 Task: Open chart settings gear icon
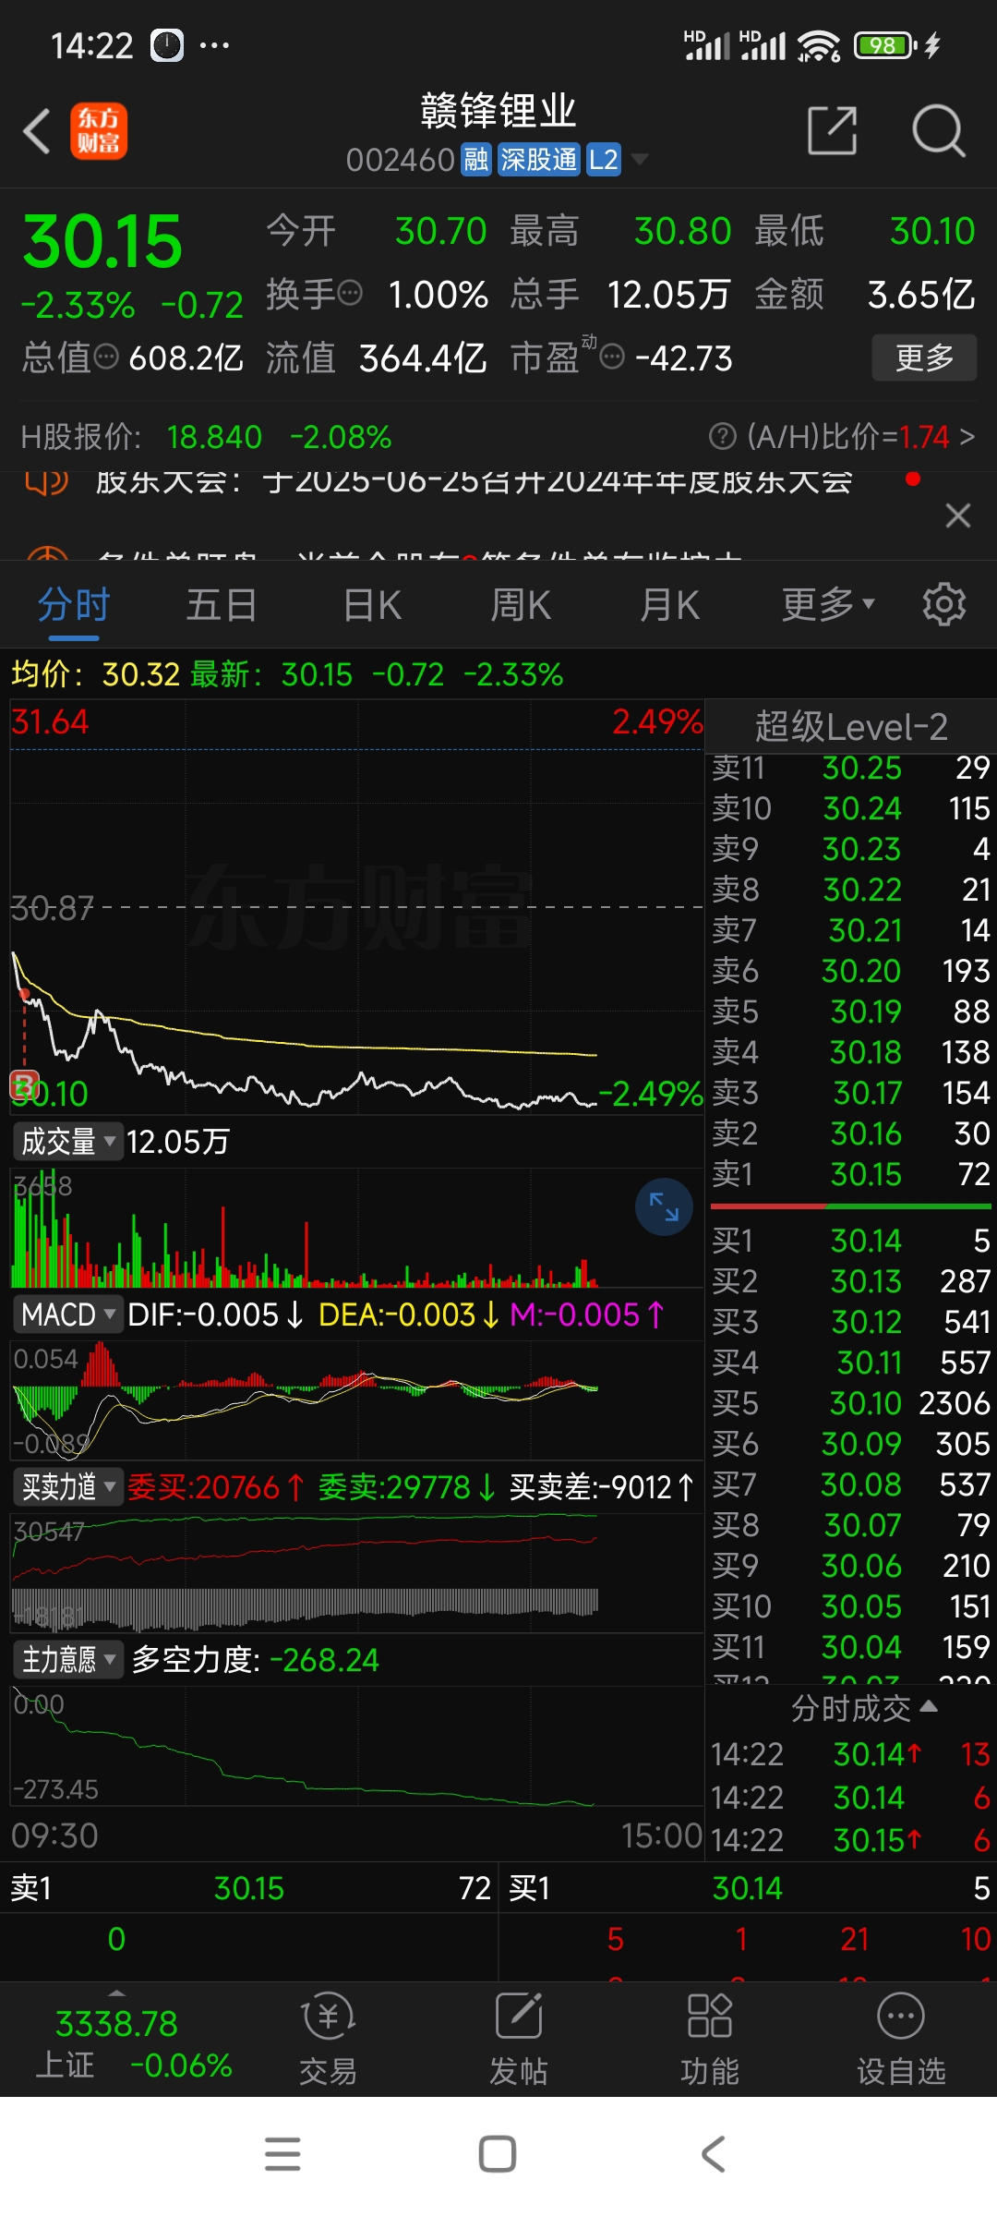pyautogui.click(x=943, y=605)
